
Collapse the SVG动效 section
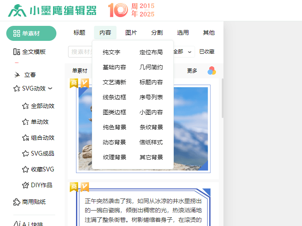click(50, 88)
